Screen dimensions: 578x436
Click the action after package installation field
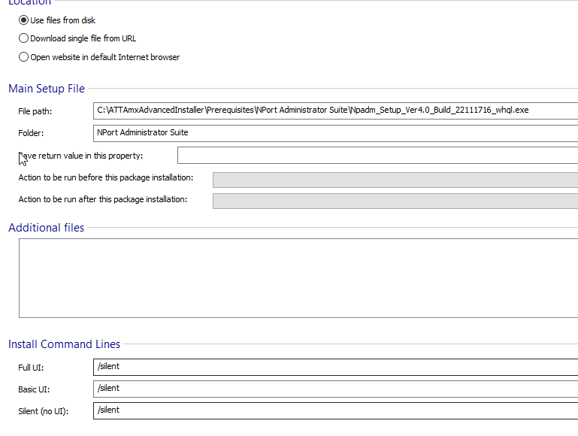395,201
